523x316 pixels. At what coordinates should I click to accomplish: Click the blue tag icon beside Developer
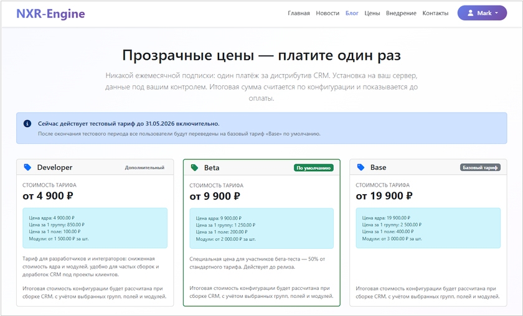pyautogui.click(x=27, y=167)
